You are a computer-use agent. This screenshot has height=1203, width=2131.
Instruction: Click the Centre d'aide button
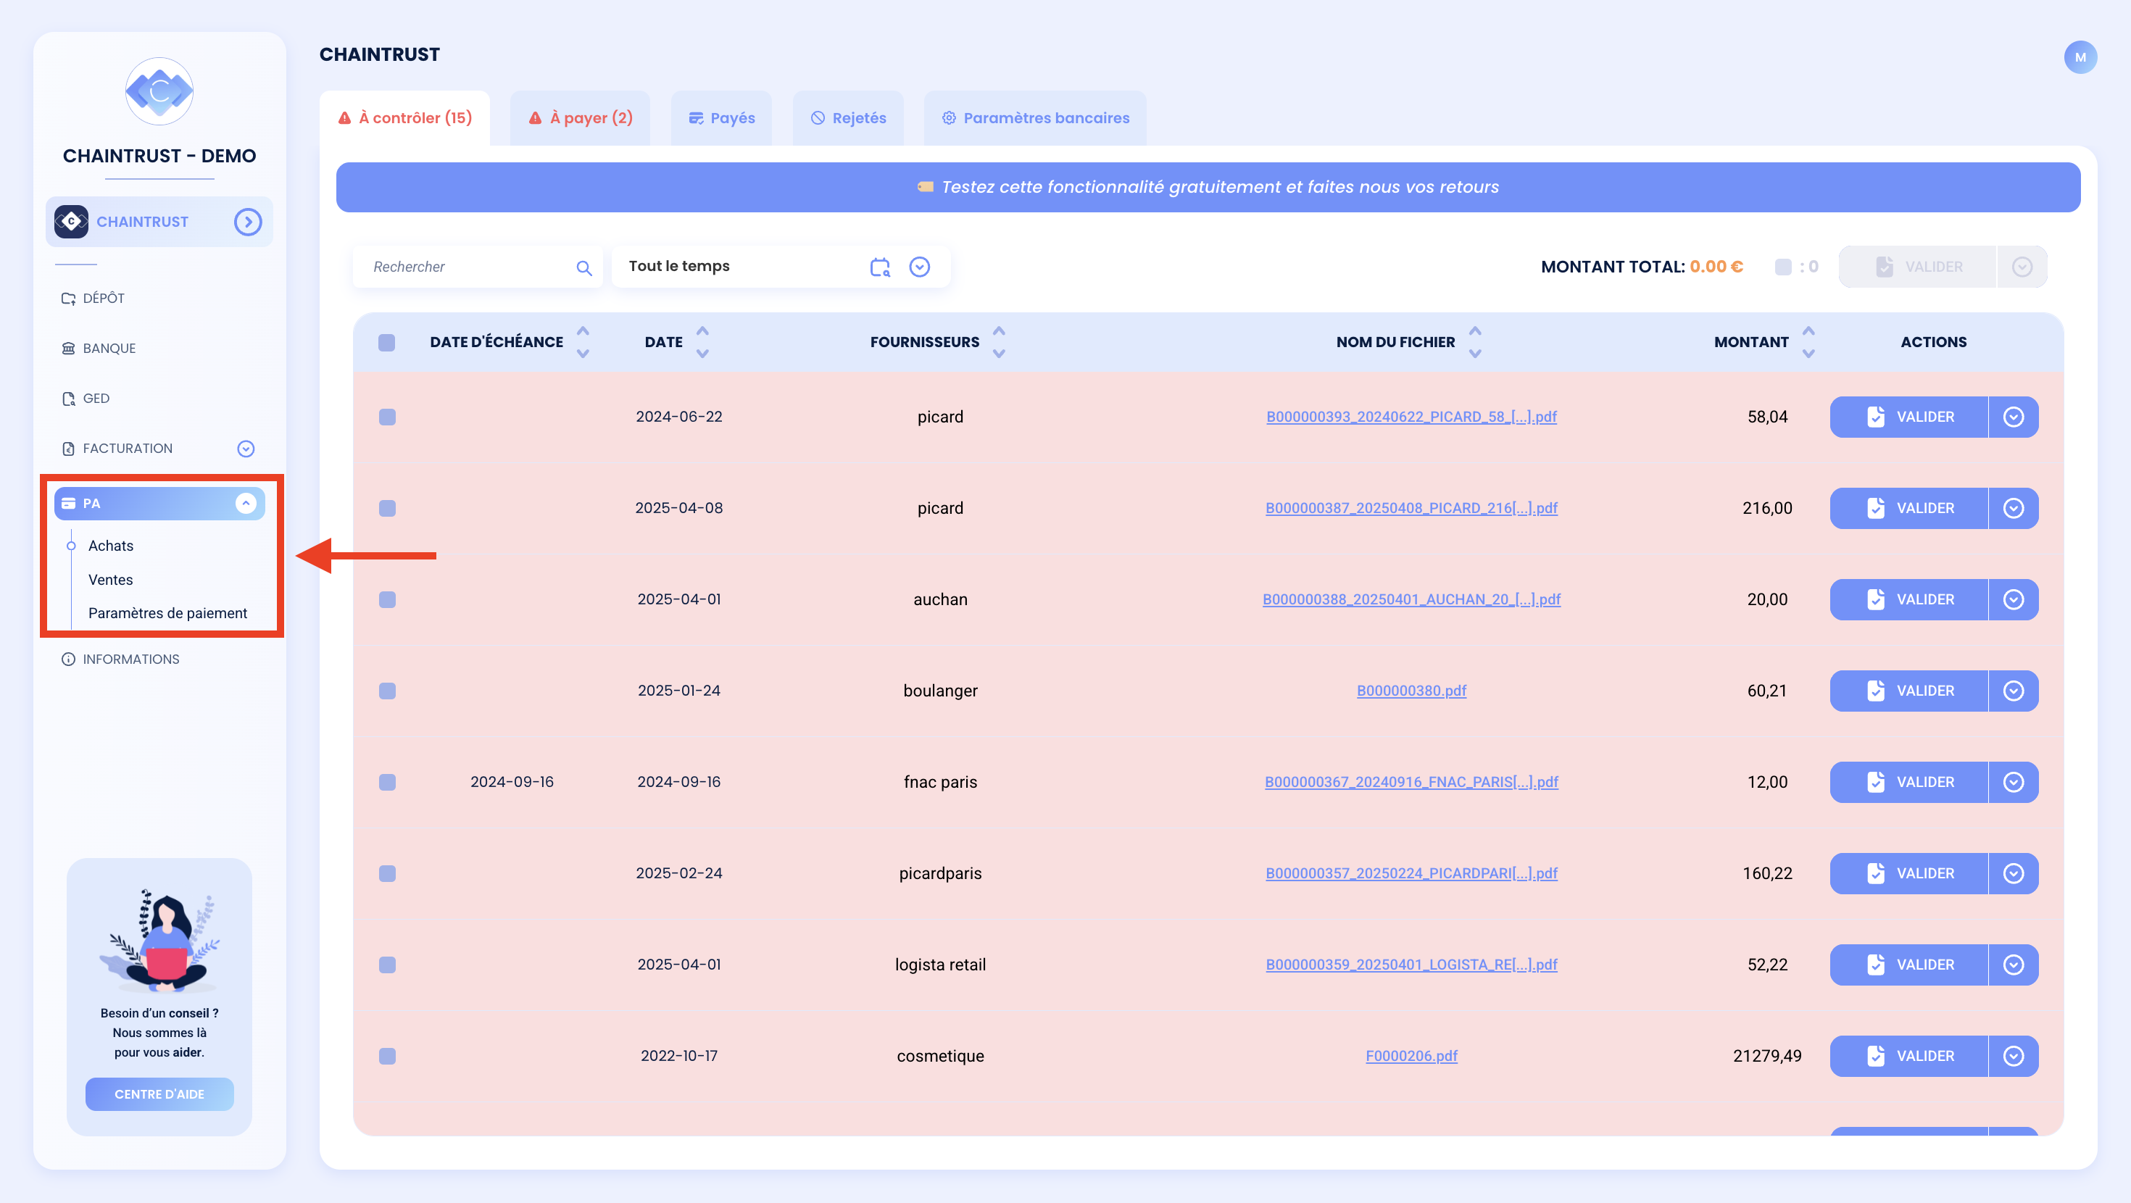tap(159, 1094)
